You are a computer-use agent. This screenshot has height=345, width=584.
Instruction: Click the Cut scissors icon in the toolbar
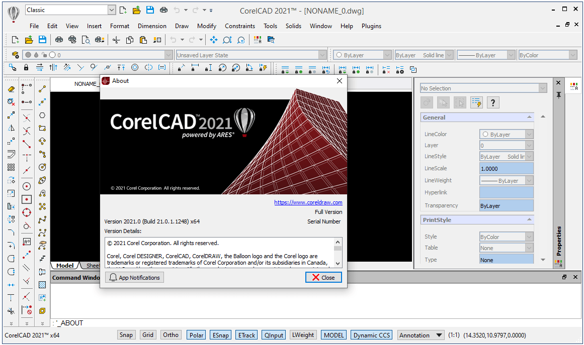[116, 40]
